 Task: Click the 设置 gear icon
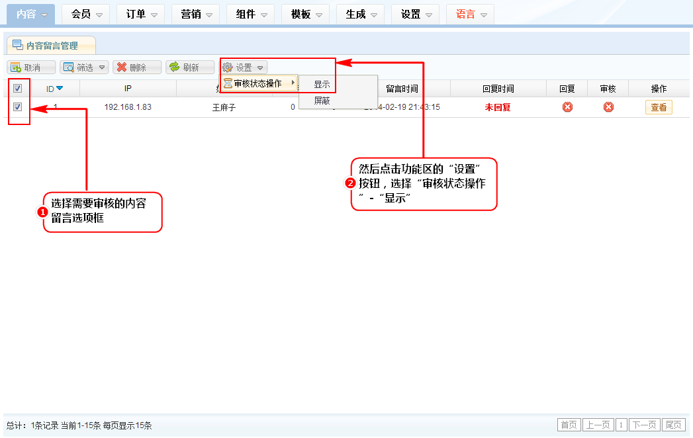[228, 67]
